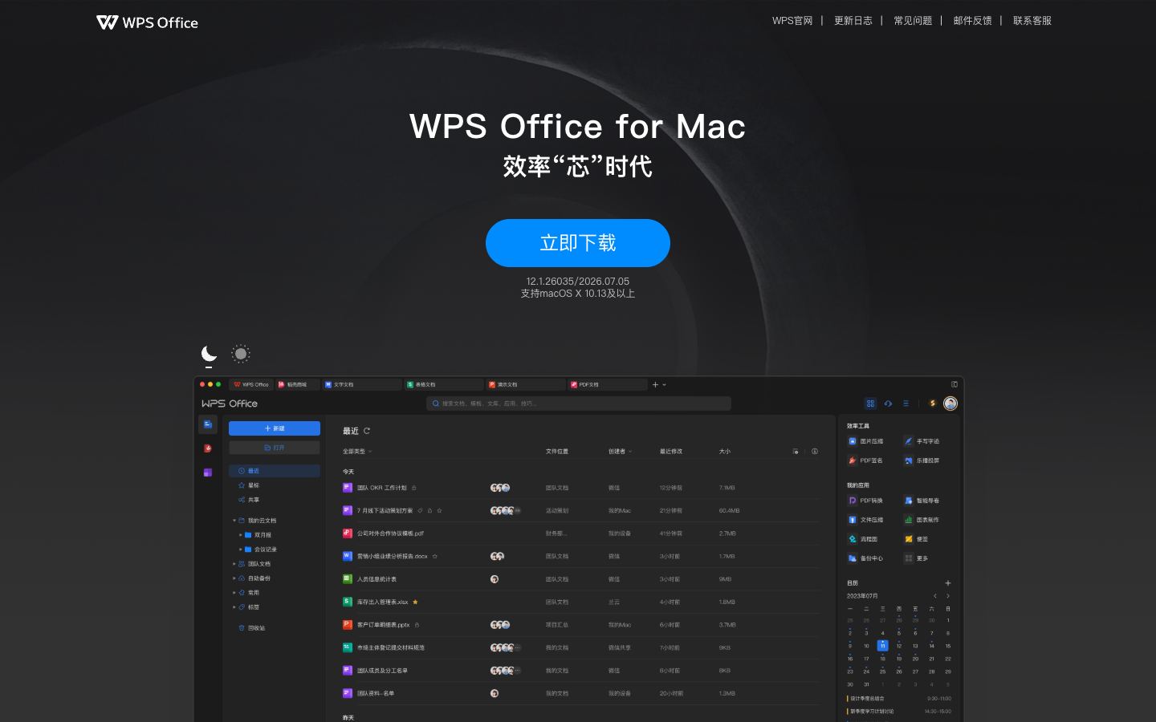Image resolution: width=1156 pixels, height=722 pixels.
Task: Expand the 会议记录 folder
Action: [x=241, y=550]
